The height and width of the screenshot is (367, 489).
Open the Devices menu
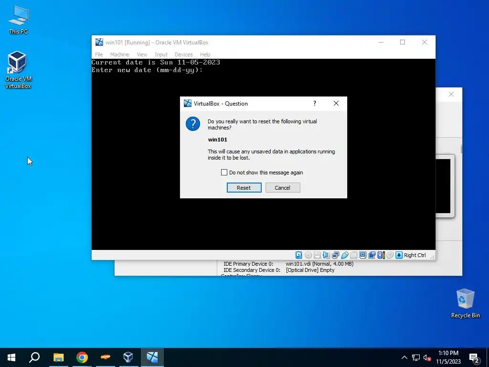(183, 54)
